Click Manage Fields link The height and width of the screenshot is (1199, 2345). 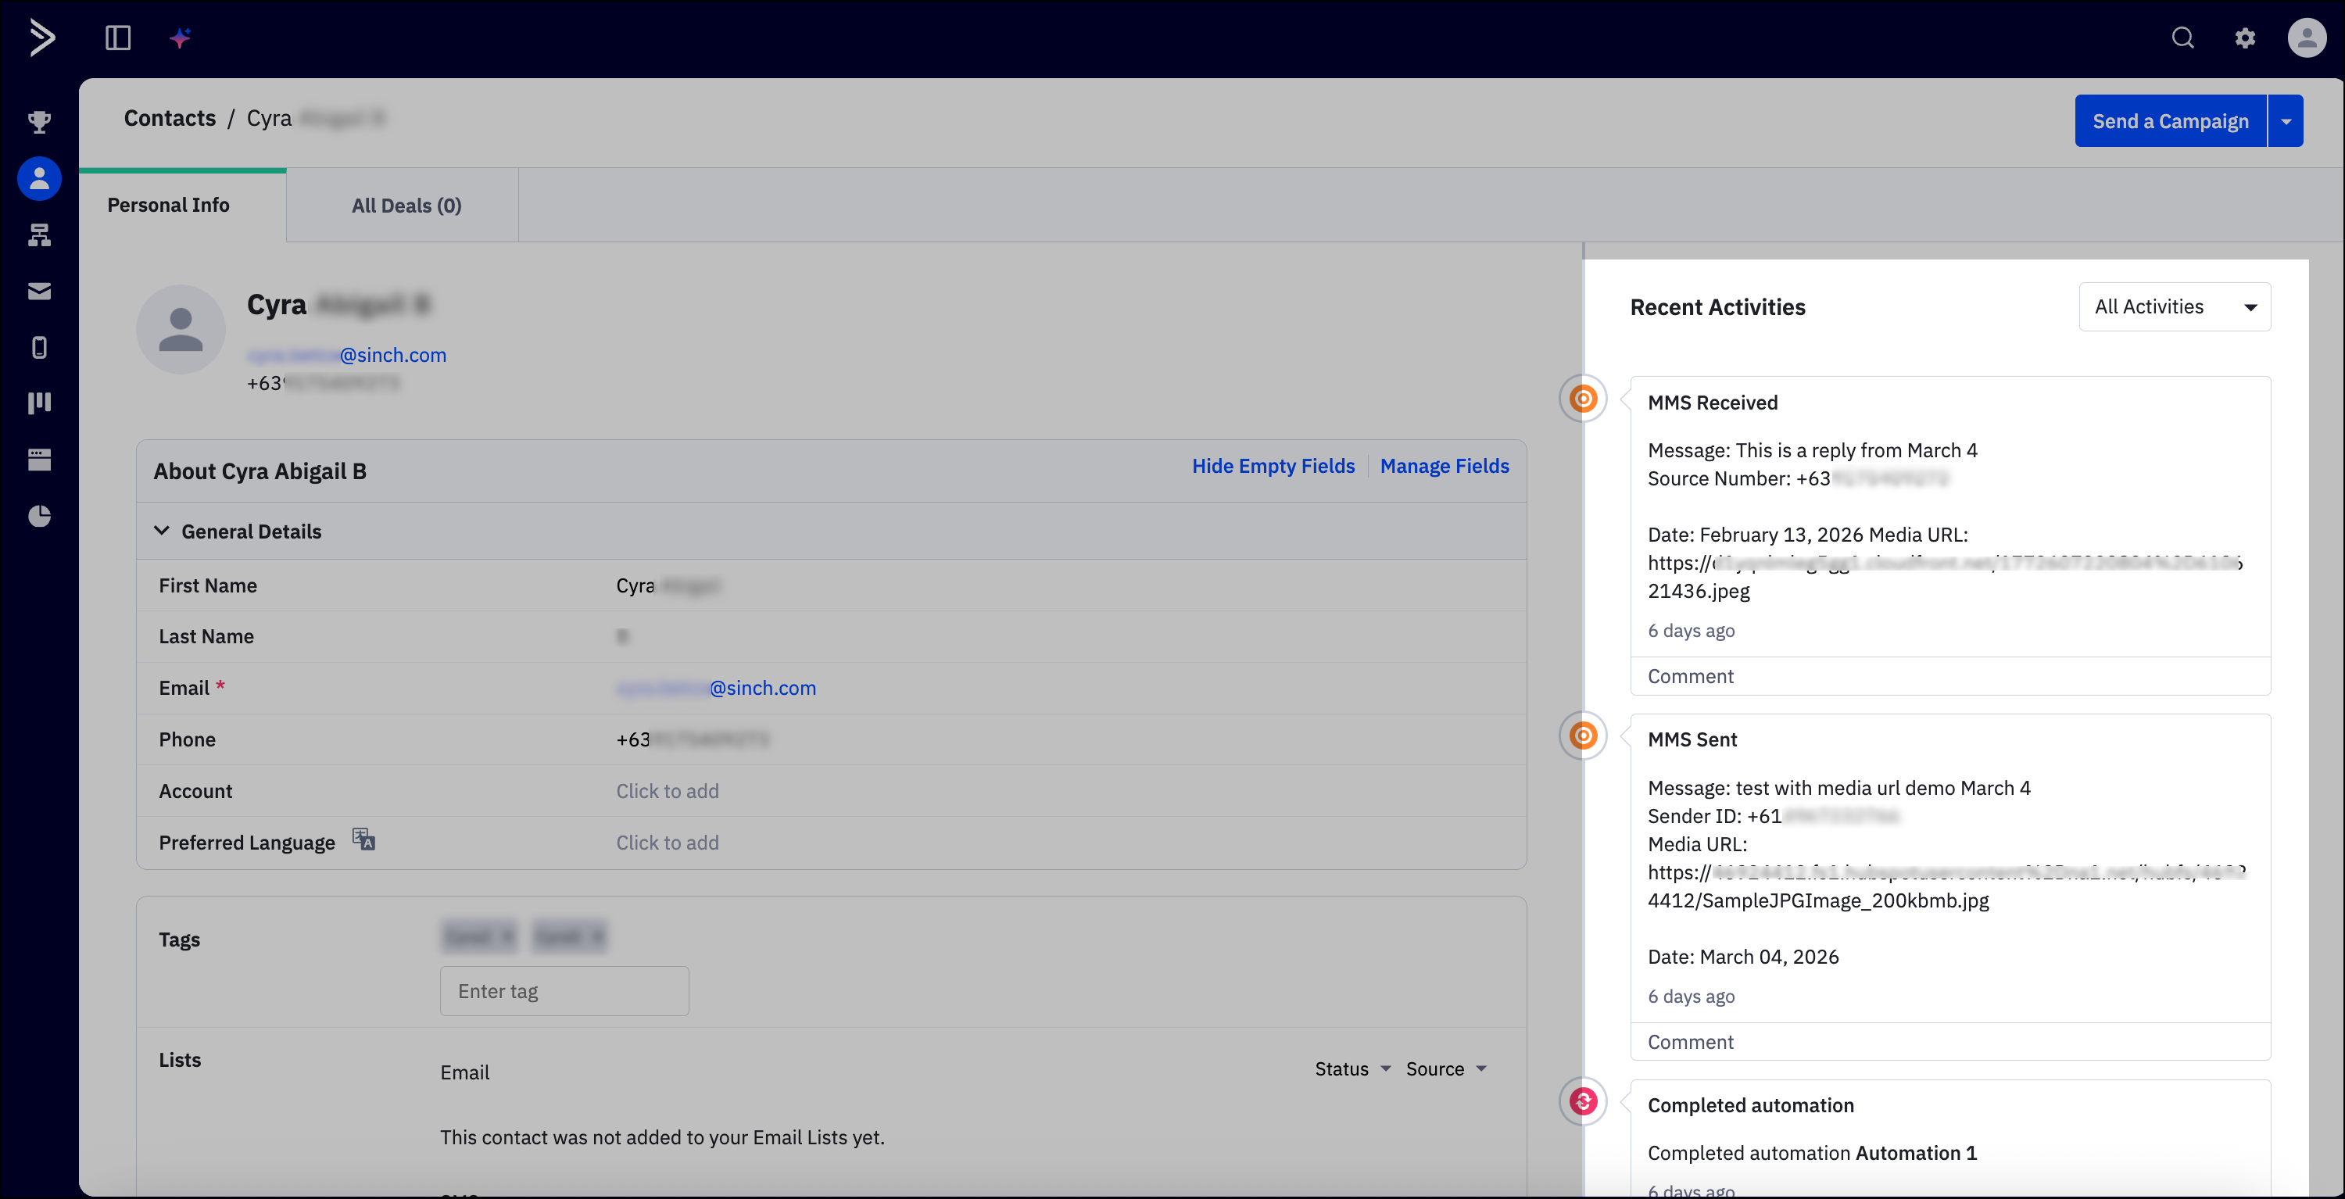1445,466
